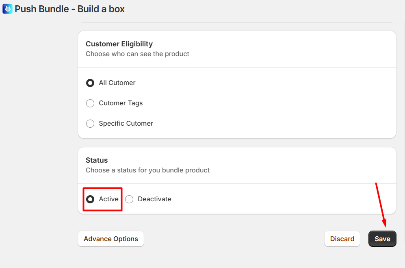
Task: Select the Deactivate radio circle
Action: click(x=129, y=199)
